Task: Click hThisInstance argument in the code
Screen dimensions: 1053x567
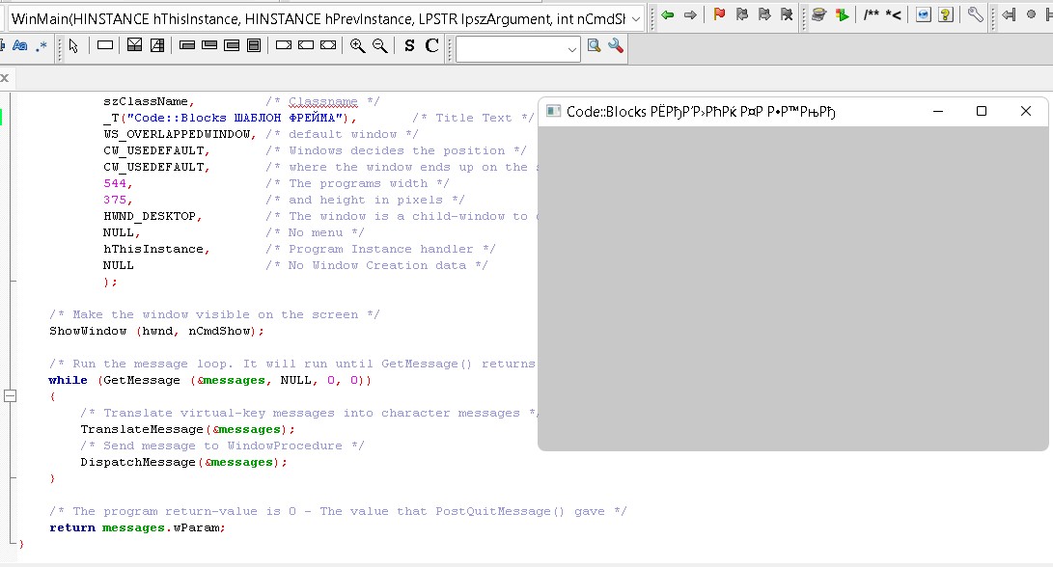Action: pos(153,249)
